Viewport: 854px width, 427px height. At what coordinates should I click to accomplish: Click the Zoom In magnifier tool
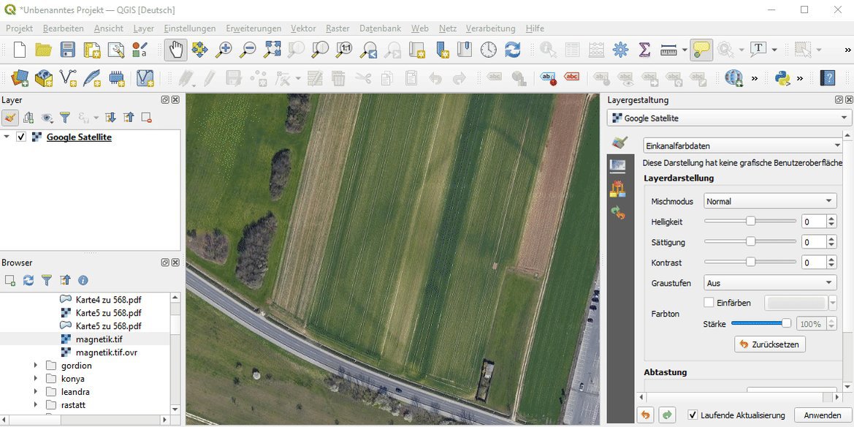[224, 50]
